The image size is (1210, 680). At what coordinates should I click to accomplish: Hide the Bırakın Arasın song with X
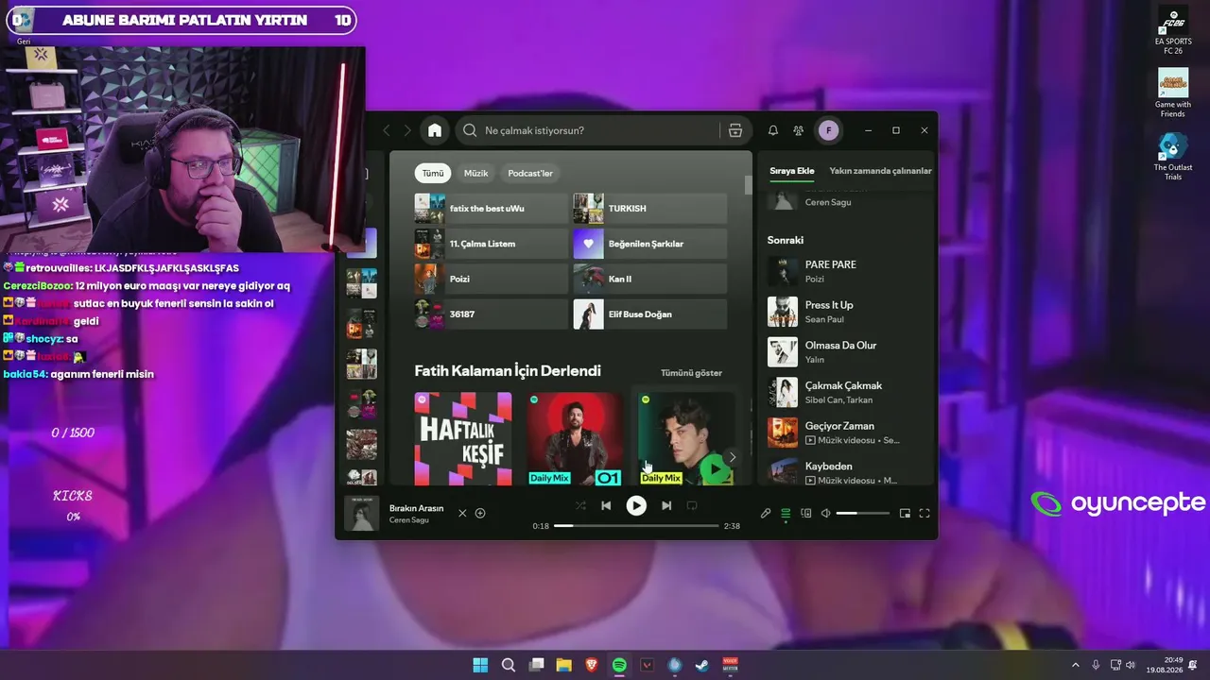pyautogui.click(x=462, y=513)
